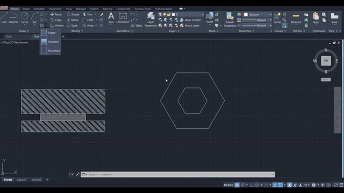The height and width of the screenshot is (193, 344).
Task: Switch to the Output ribbon tab
Action: (x=95, y=9)
